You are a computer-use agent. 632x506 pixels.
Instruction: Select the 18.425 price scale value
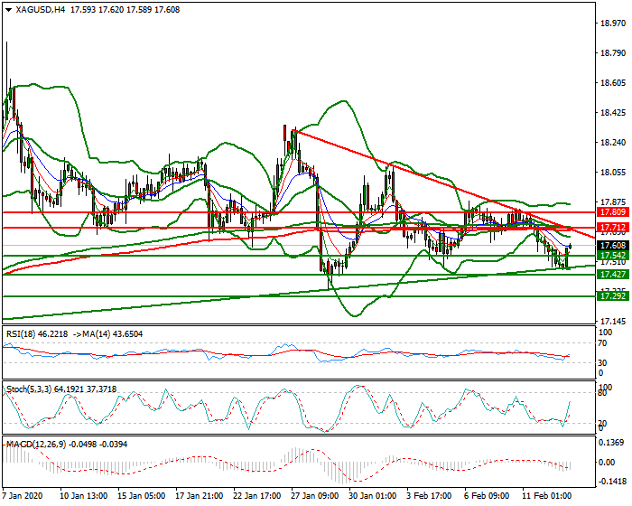tap(613, 113)
